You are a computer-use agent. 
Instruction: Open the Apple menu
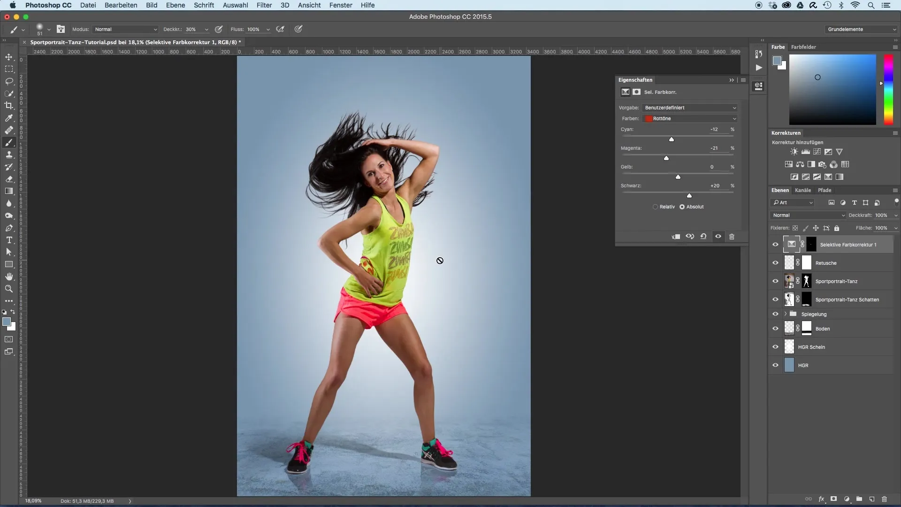[13, 5]
